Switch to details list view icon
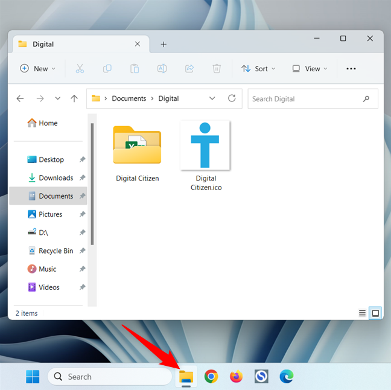391x390 pixels. [362, 313]
